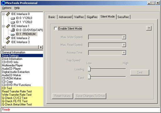Click the CD/DVD(ATAPI) disc drive icon
Viewport: 161px width, 113px height.
click(x=13, y=30)
